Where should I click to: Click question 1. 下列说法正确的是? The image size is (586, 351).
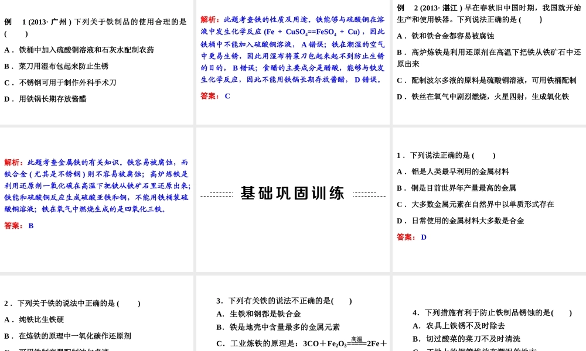pyautogui.click(x=446, y=155)
